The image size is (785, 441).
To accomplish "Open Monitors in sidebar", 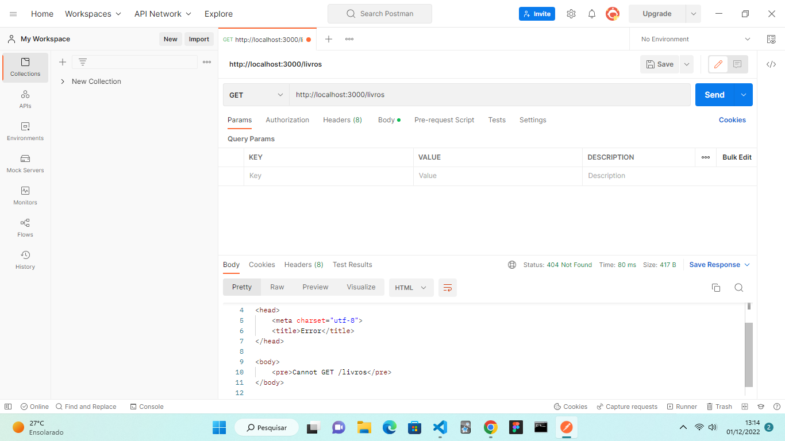I will 25,196.
